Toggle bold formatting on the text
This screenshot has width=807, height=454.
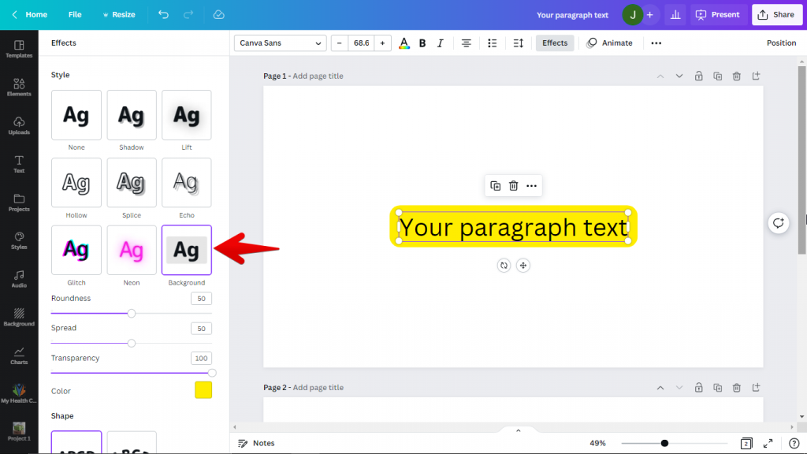(x=422, y=43)
